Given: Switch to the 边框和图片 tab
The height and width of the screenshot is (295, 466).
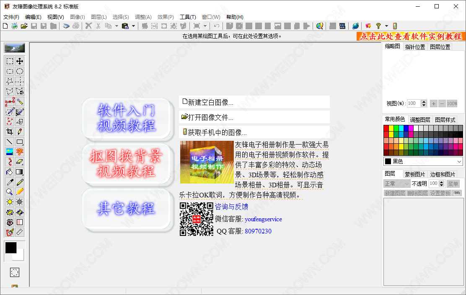Looking at the screenshot, I should (x=443, y=174).
